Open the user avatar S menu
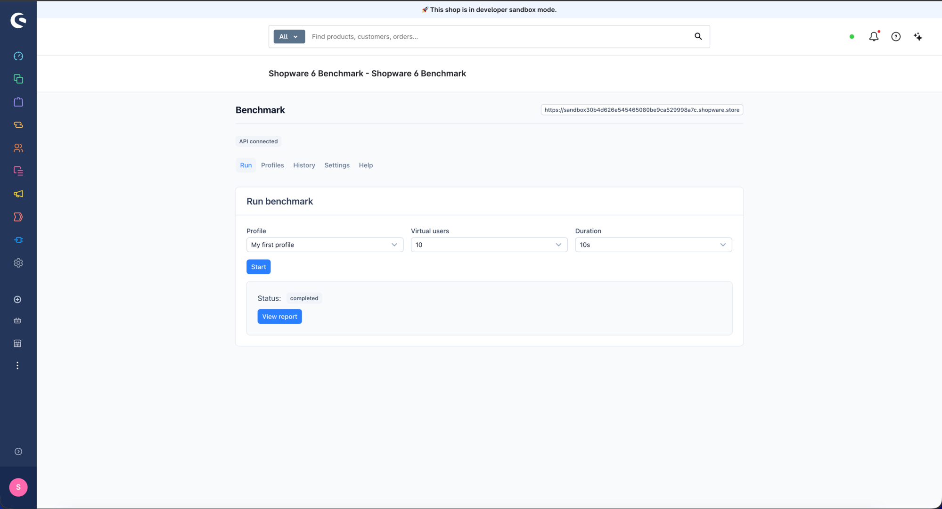 18,487
